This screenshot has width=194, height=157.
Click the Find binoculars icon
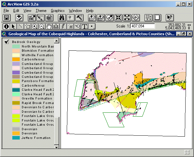click(62, 18)
